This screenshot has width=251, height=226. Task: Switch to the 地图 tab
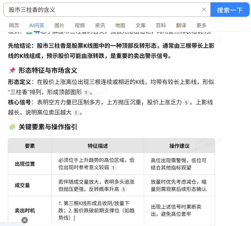click(x=120, y=25)
